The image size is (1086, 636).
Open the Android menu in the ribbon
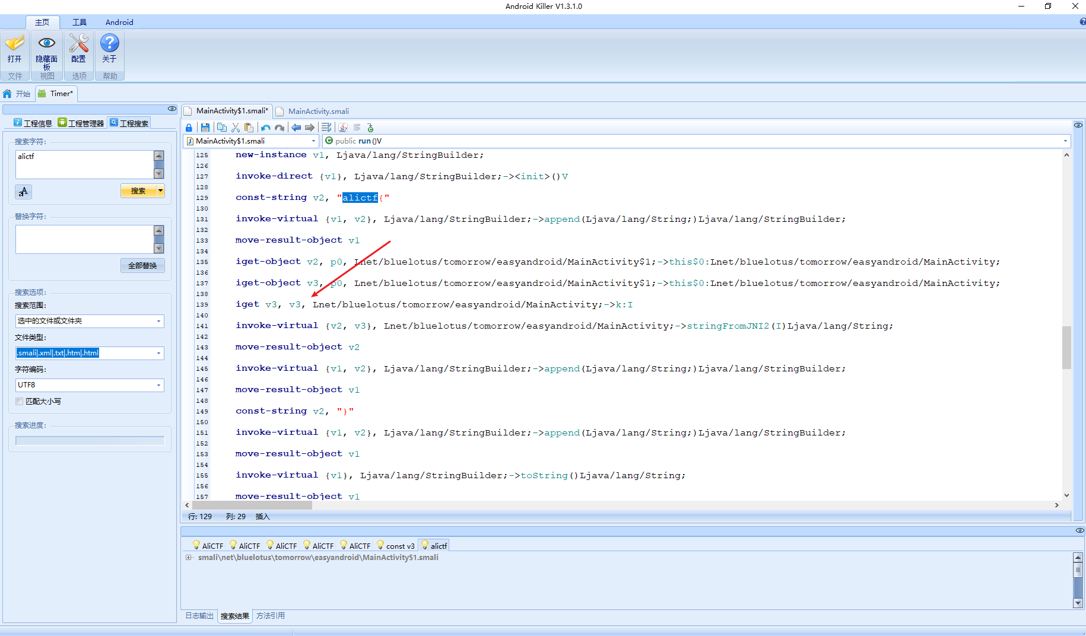[x=119, y=22]
